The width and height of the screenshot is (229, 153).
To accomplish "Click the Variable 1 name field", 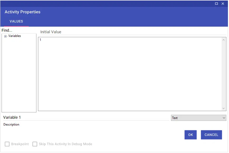I will coord(86,117).
